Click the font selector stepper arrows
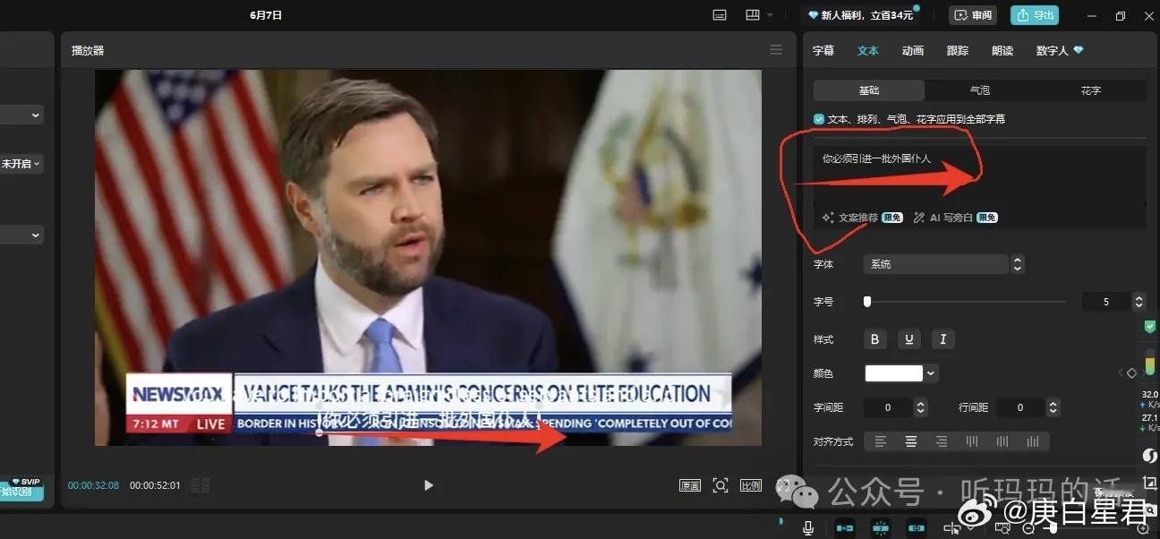 coord(1017,264)
